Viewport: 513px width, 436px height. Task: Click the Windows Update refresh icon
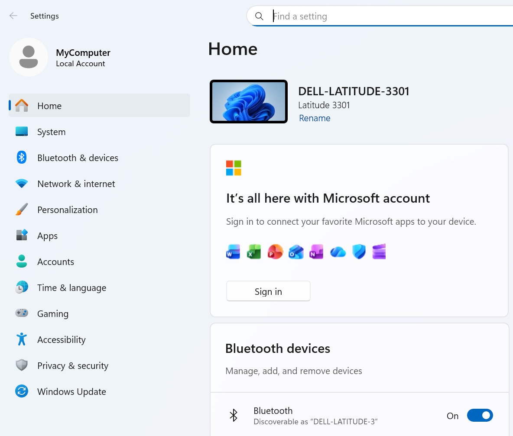point(22,391)
